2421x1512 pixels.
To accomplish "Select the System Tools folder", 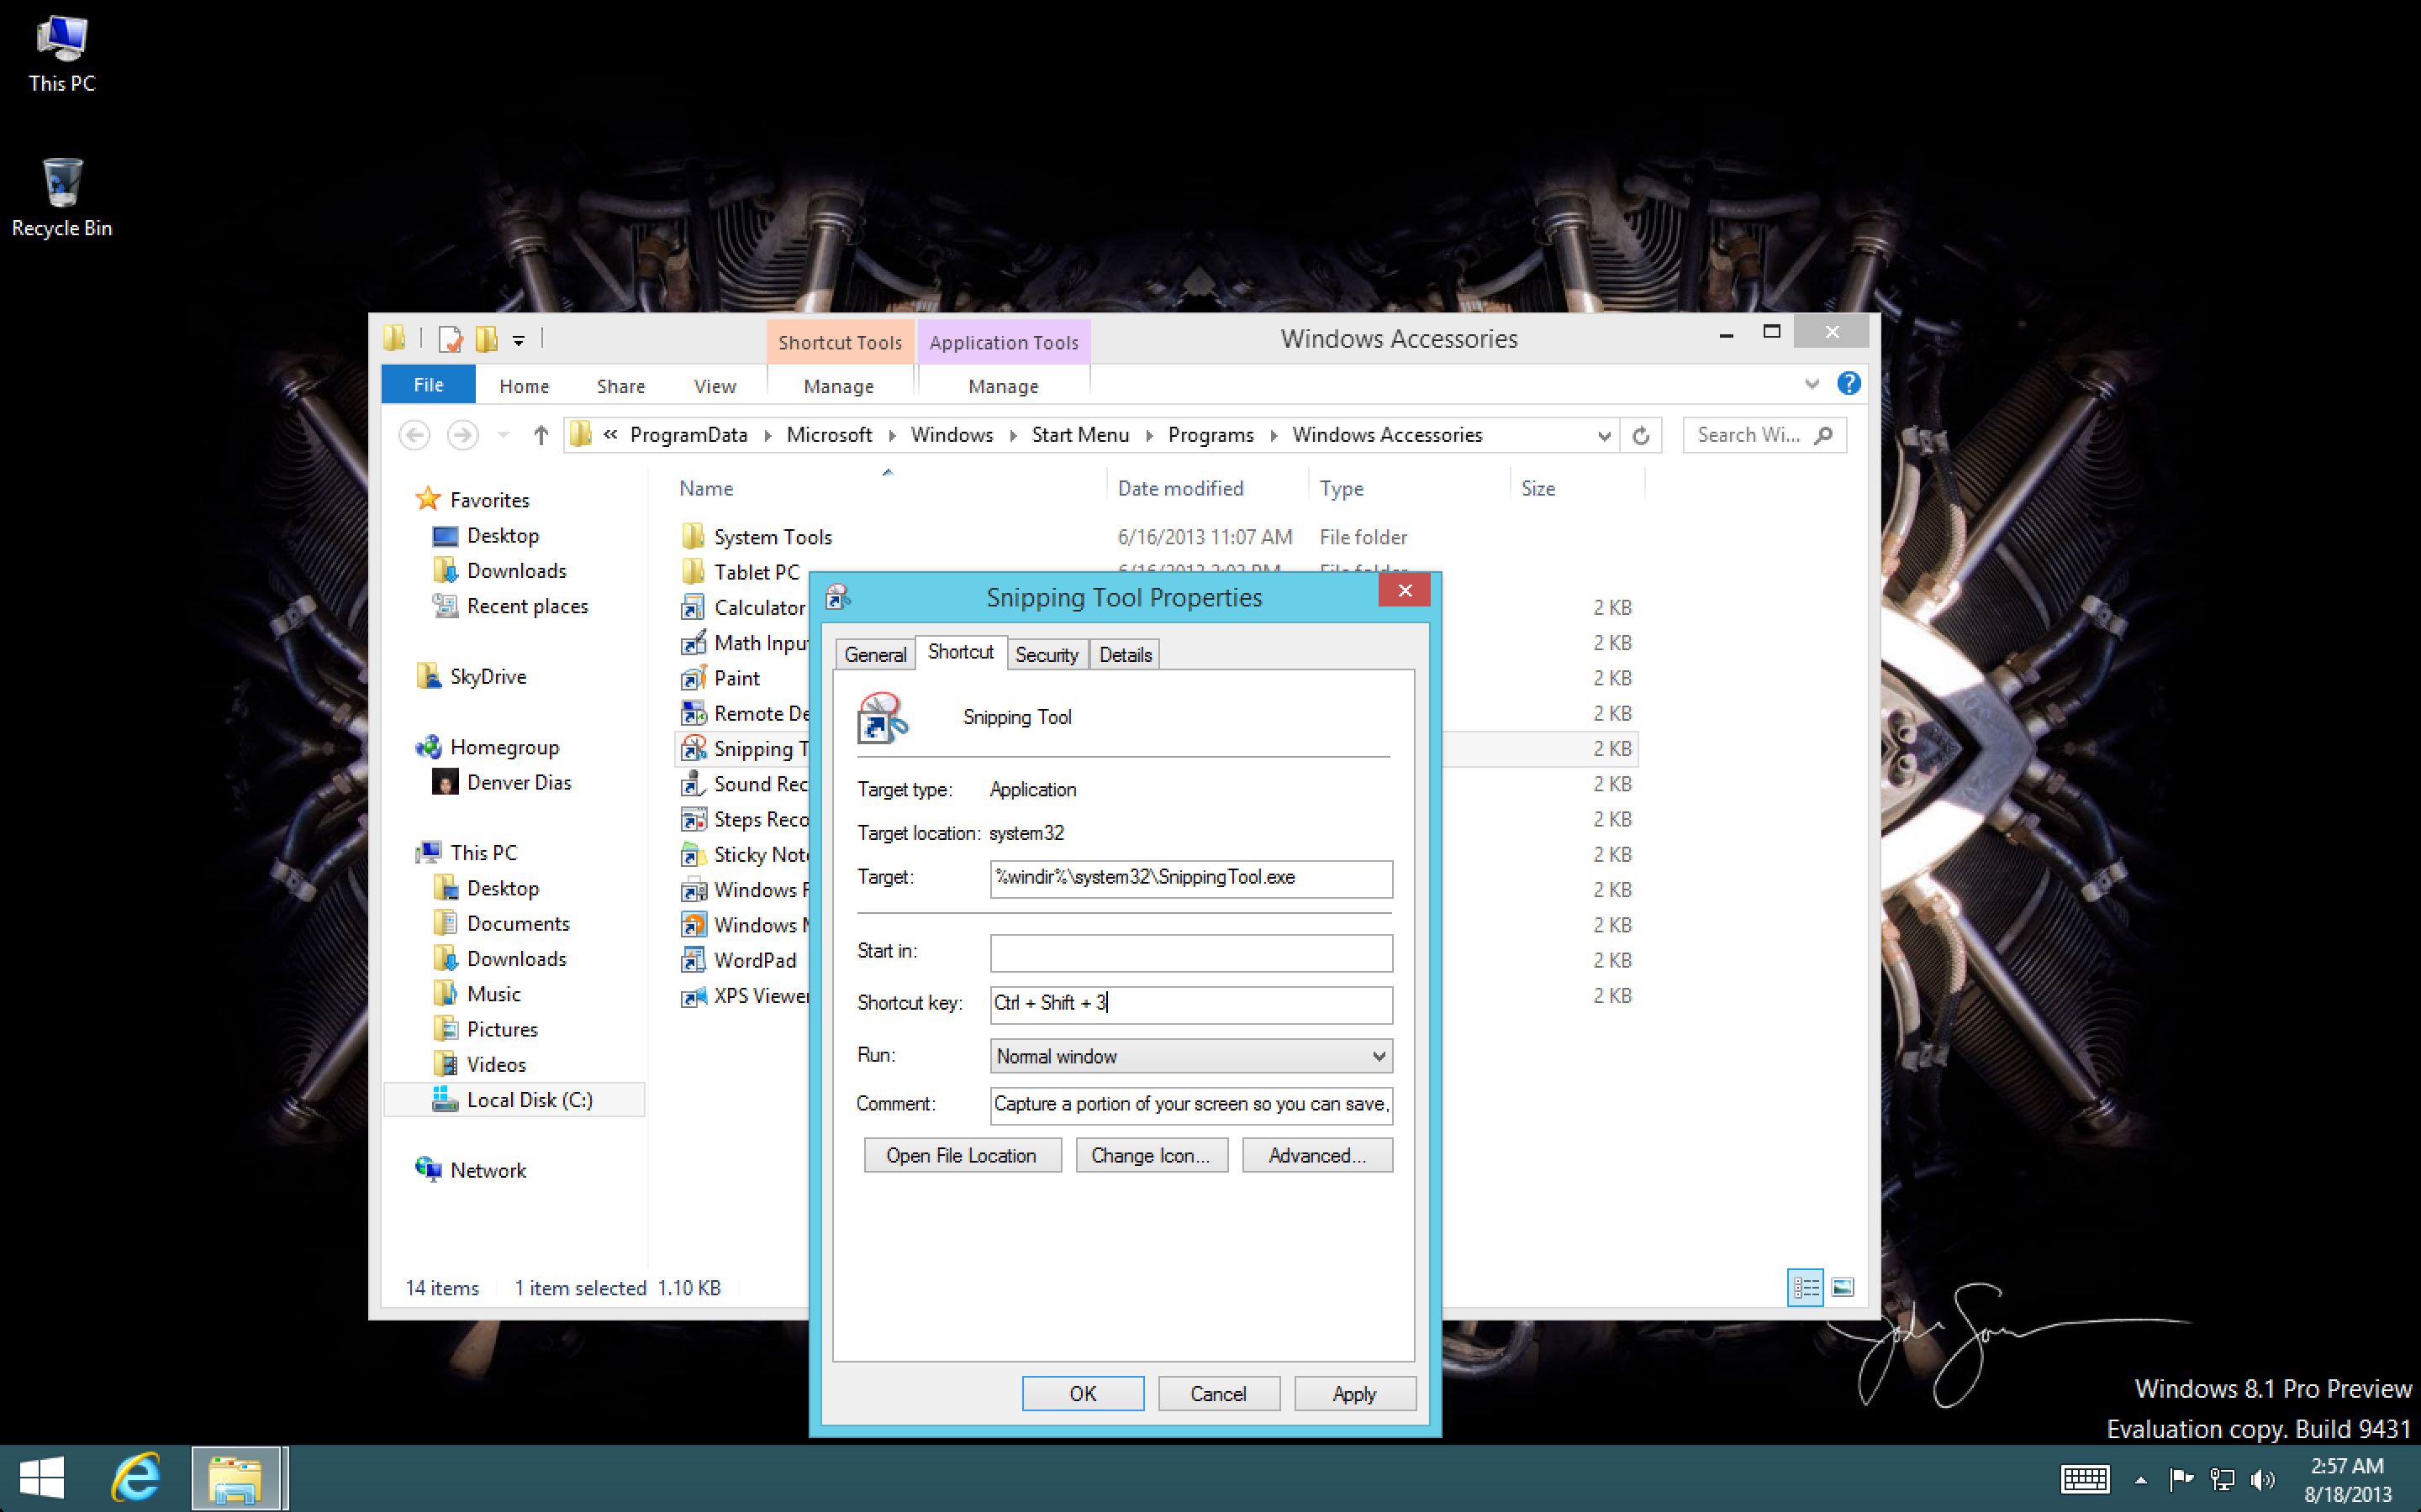I will point(757,537).
